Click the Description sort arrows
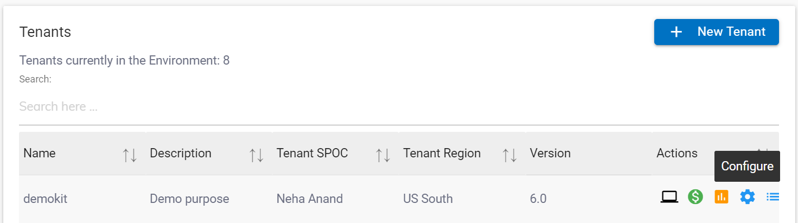The height and width of the screenshot is (223, 798). click(256, 156)
